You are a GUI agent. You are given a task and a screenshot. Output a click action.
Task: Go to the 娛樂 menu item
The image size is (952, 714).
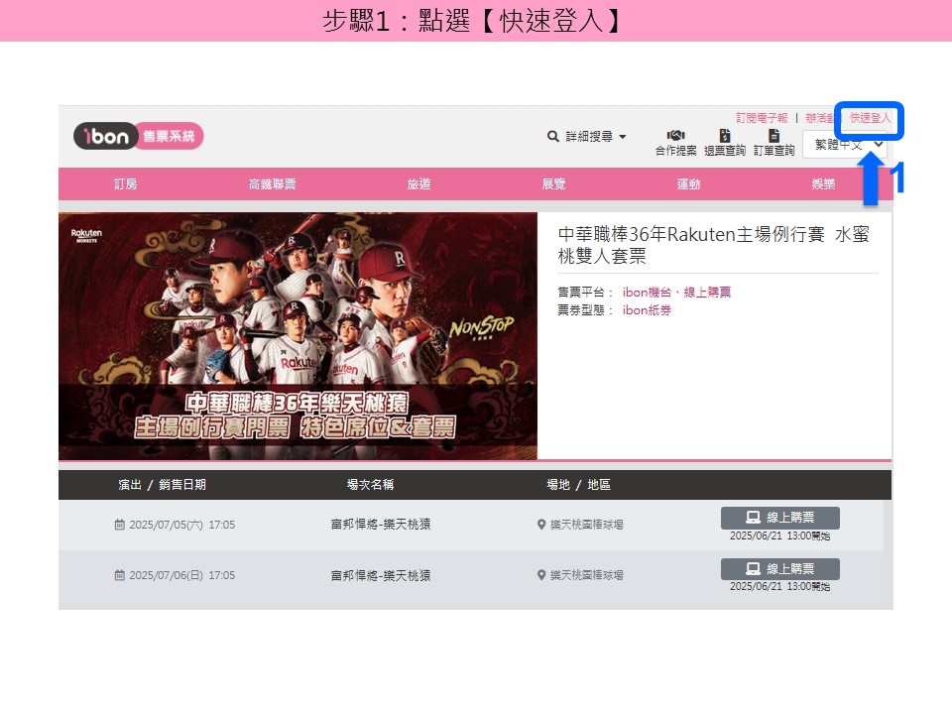click(x=823, y=184)
